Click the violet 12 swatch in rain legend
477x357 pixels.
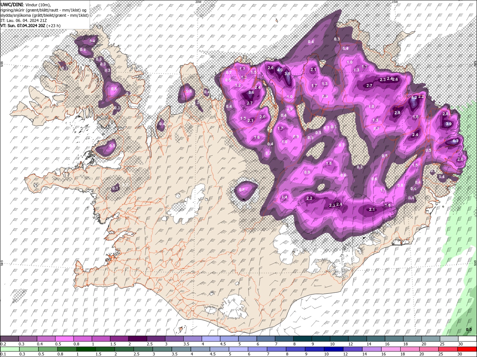[353, 349]
